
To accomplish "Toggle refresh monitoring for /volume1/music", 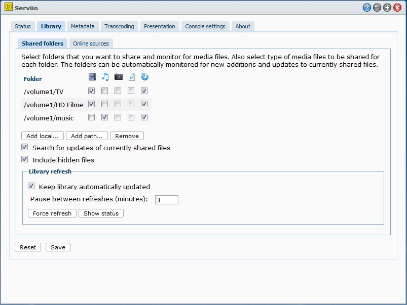I will [144, 117].
